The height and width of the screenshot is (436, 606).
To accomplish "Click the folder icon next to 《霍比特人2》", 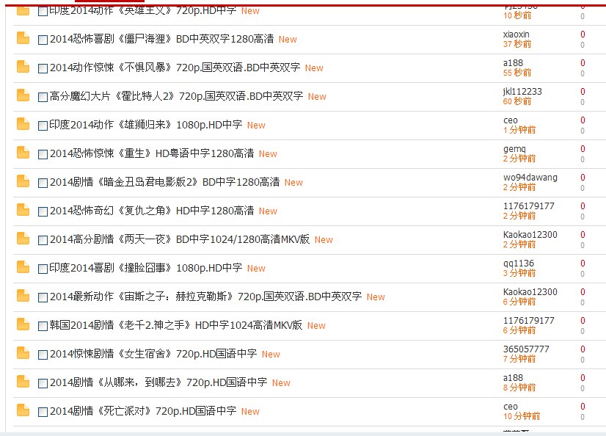I will (x=23, y=96).
